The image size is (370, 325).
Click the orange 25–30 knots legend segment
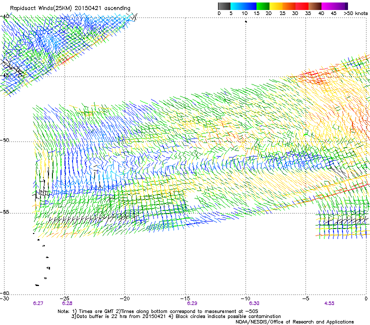[x=289, y=6]
